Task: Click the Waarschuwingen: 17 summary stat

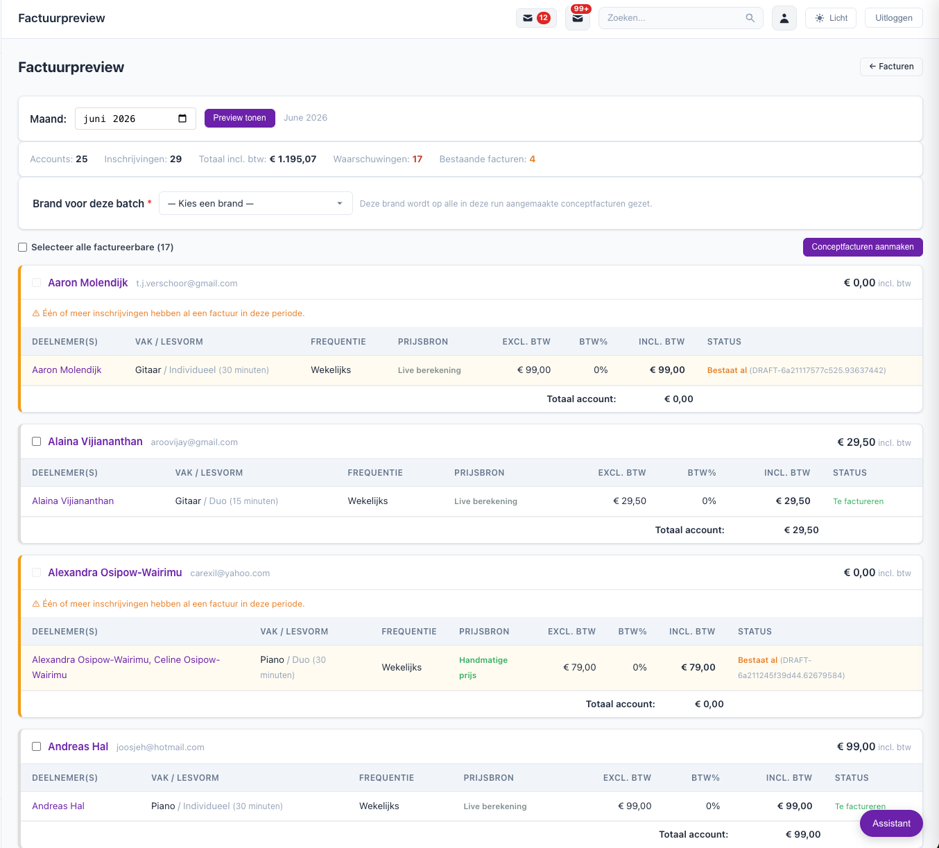Action: (x=378, y=159)
